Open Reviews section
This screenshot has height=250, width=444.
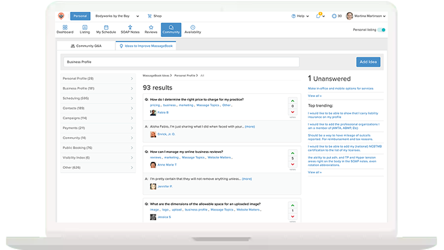[151, 29]
